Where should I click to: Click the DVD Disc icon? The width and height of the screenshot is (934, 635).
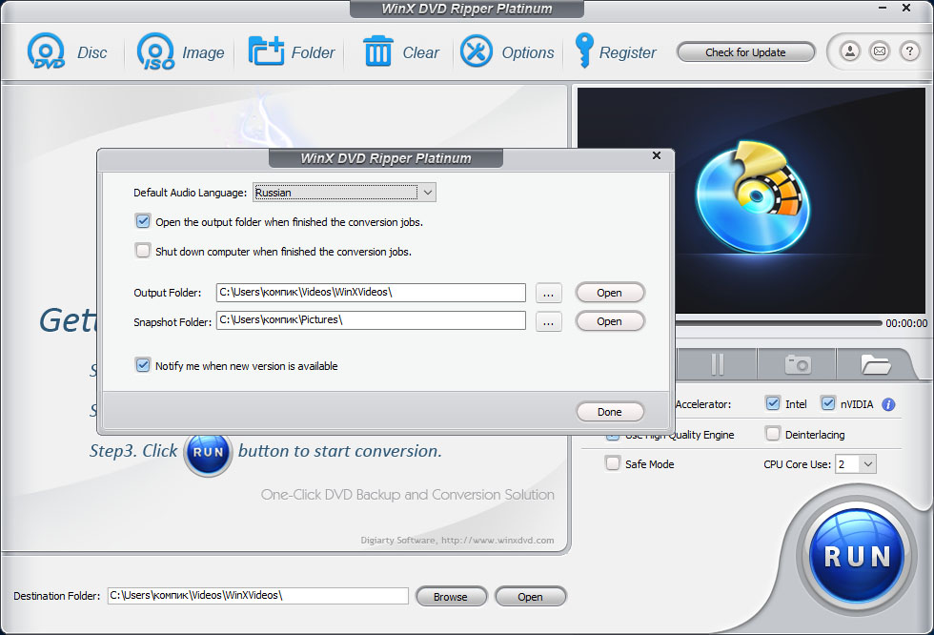[46, 51]
